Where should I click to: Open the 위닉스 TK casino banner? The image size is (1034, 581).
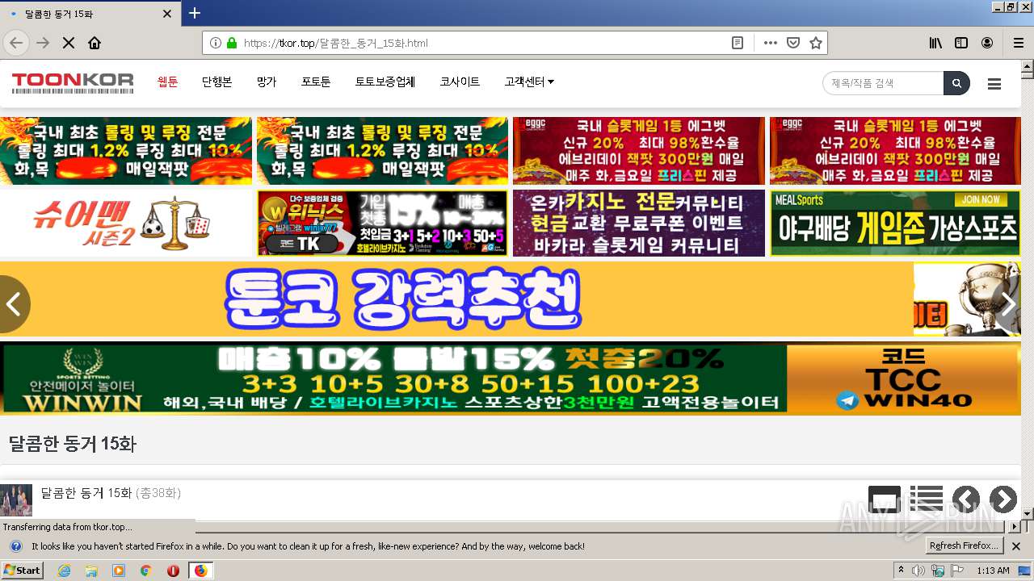click(x=382, y=223)
